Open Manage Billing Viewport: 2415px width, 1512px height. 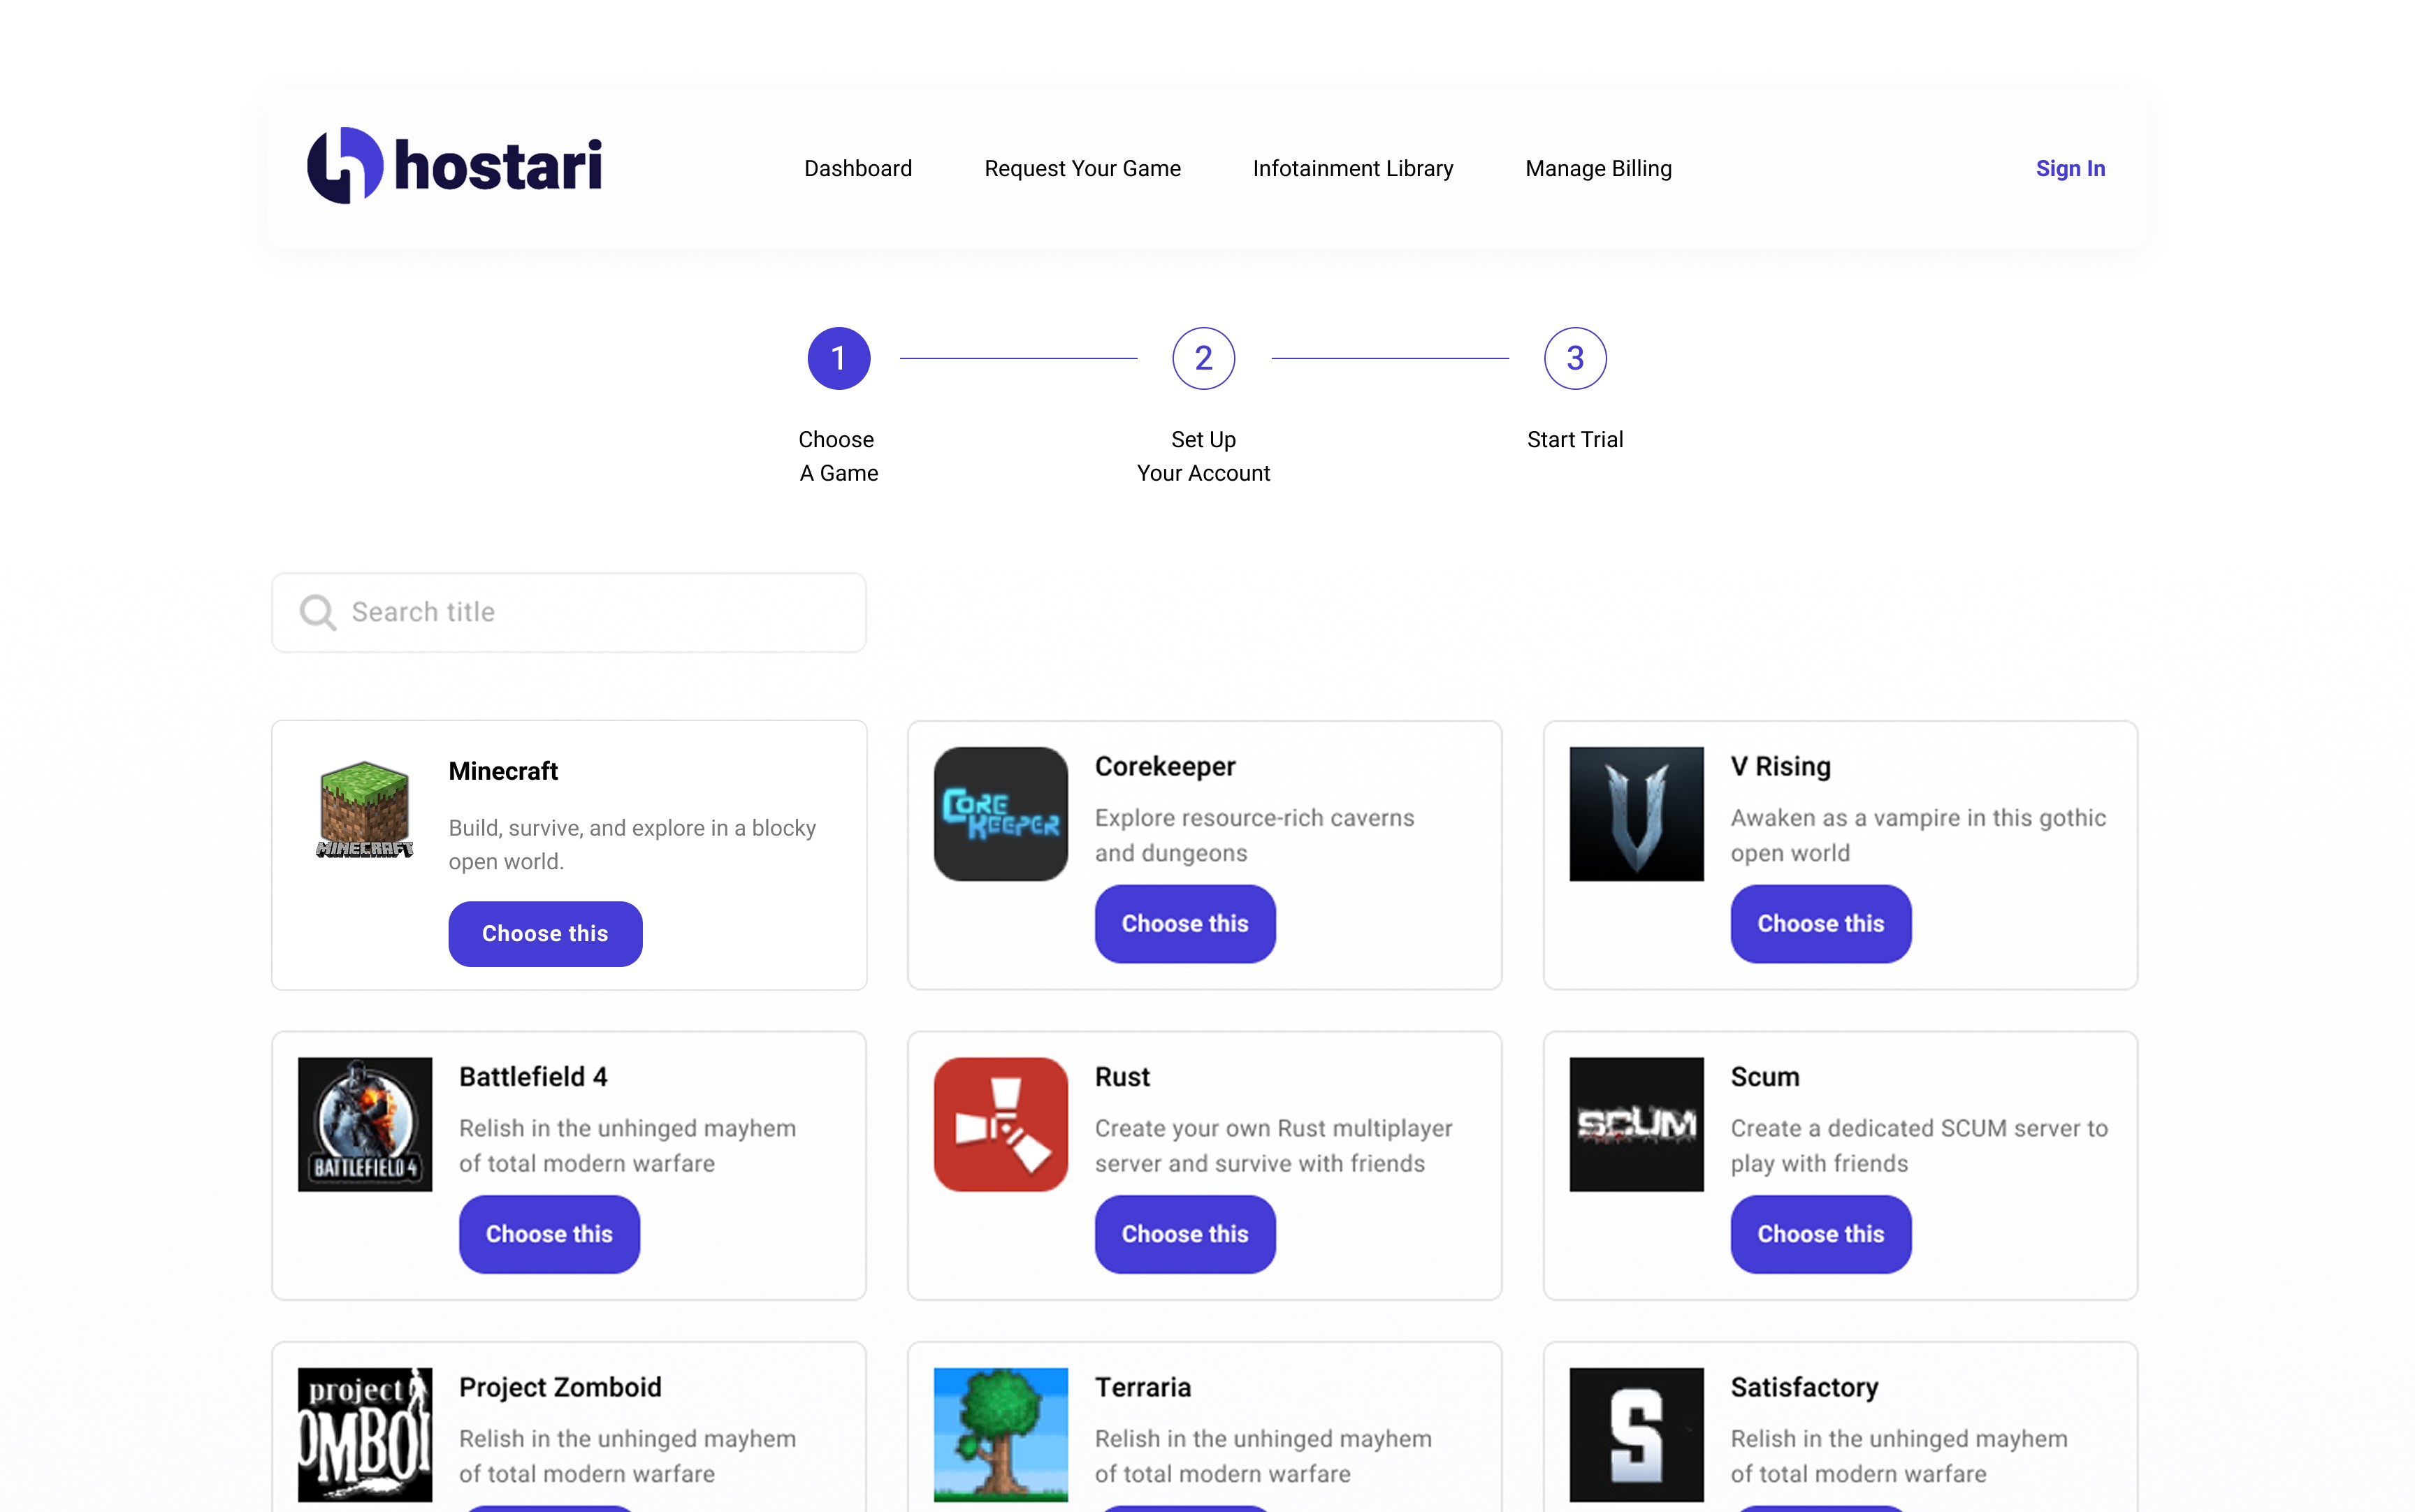click(x=1598, y=168)
